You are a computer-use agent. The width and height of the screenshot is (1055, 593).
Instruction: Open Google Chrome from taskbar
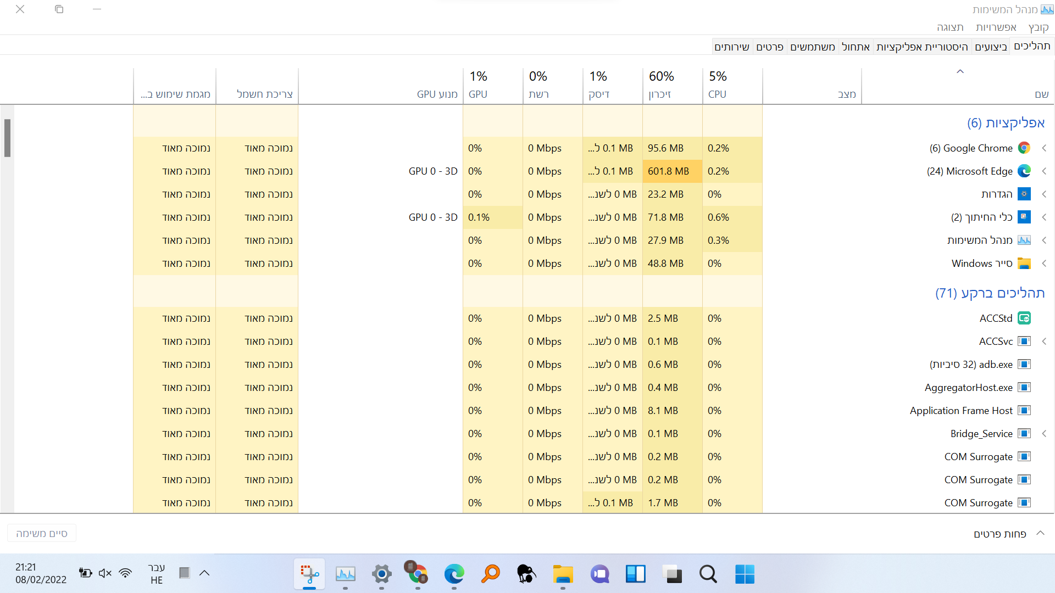click(x=417, y=574)
